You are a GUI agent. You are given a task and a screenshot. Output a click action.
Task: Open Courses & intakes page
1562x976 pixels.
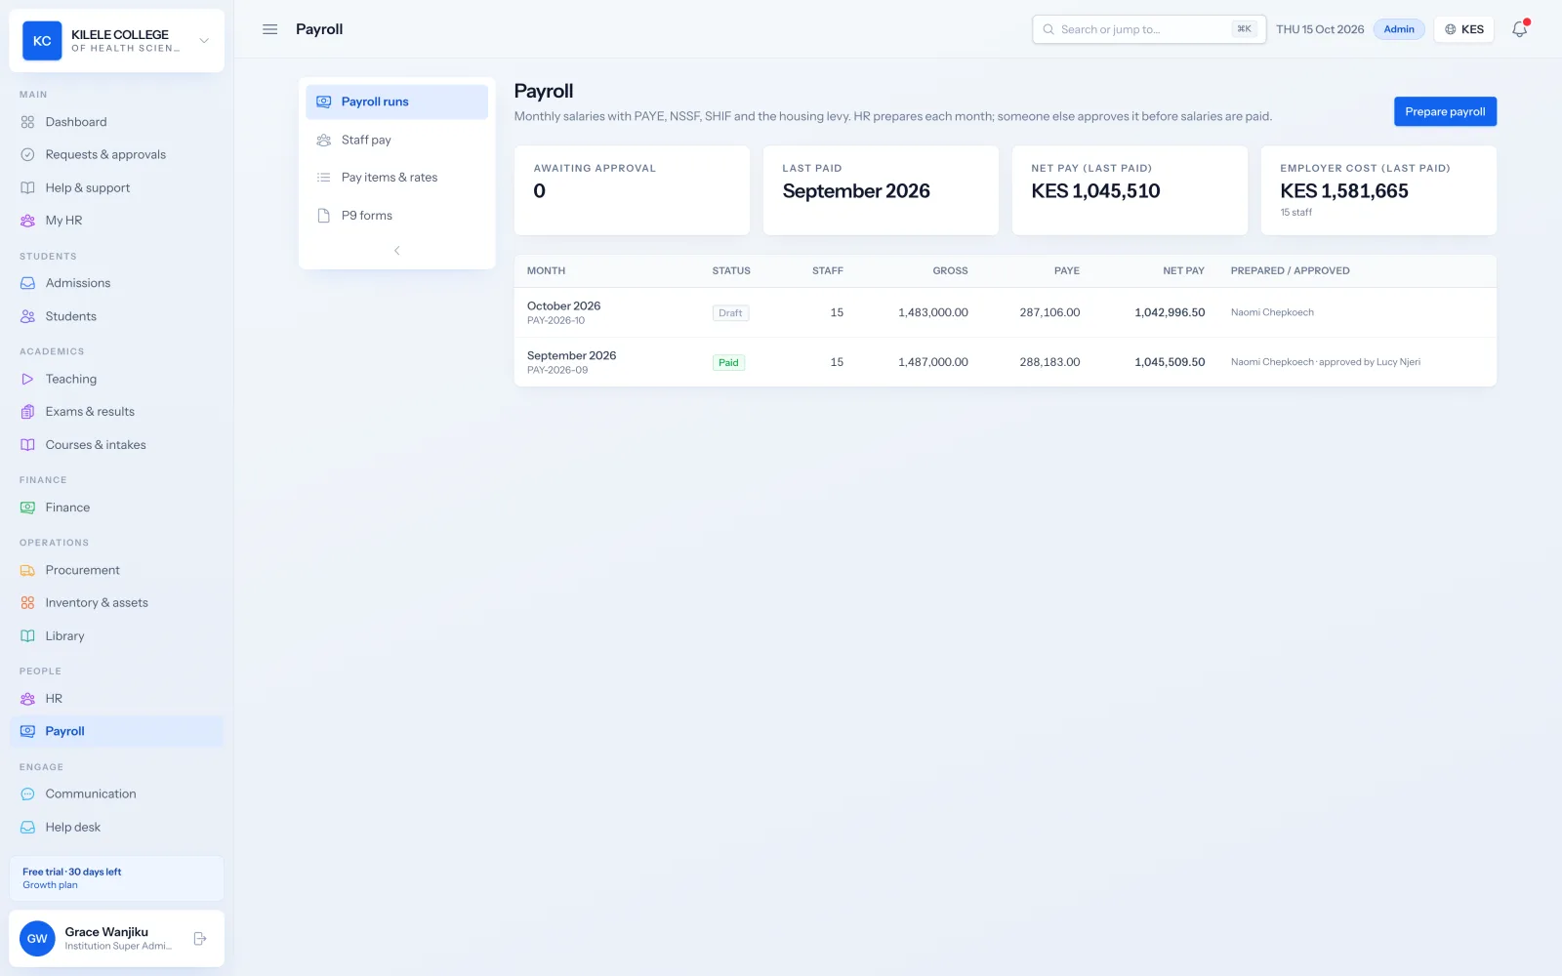(x=116, y=445)
